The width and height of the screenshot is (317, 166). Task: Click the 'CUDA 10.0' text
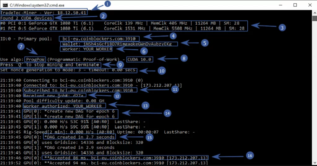pos(139,60)
